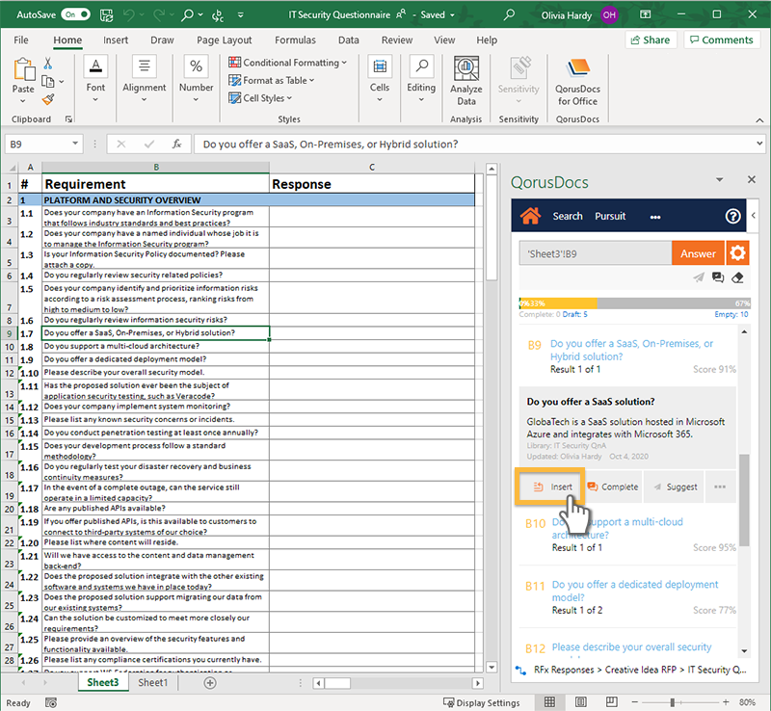Click the comments icon below Answer button

(718, 277)
